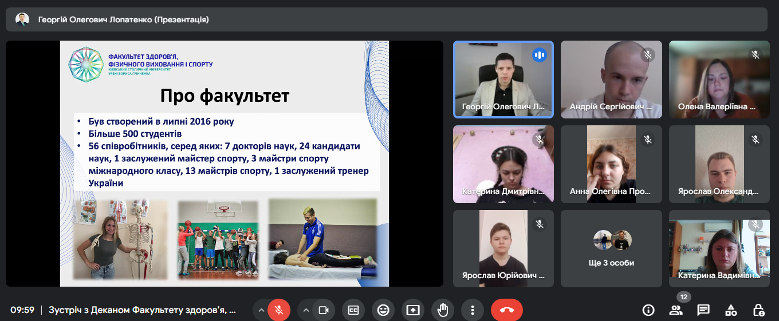Turn on closed captions
Image resolution: width=779 pixels, height=321 pixels.
coord(353,310)
